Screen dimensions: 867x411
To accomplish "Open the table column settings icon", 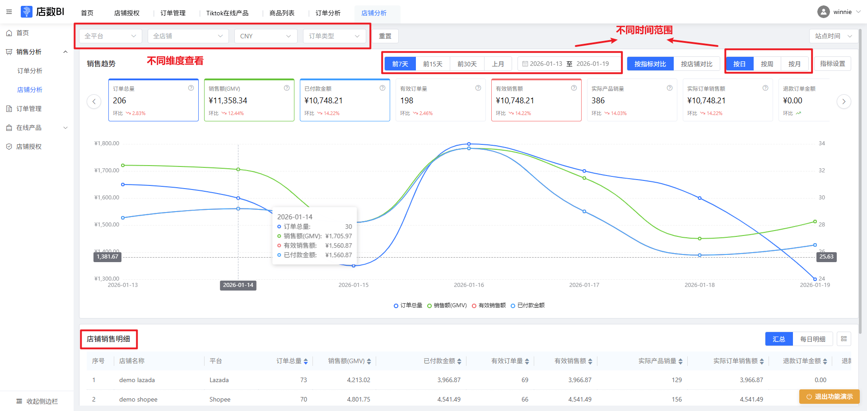I will (844, 339).
